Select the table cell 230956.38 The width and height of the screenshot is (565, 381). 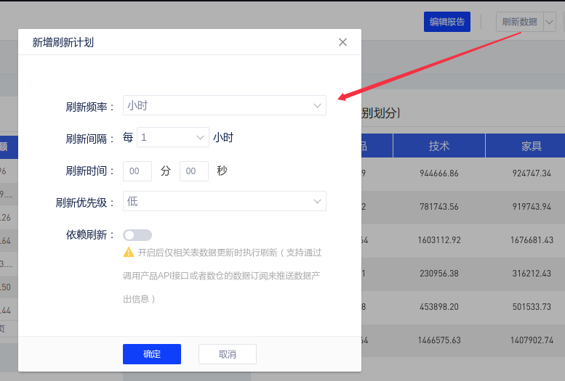[439, 274]
